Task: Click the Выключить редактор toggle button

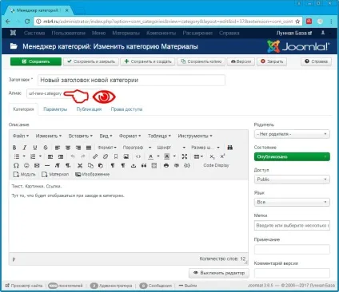Action: 219,273
